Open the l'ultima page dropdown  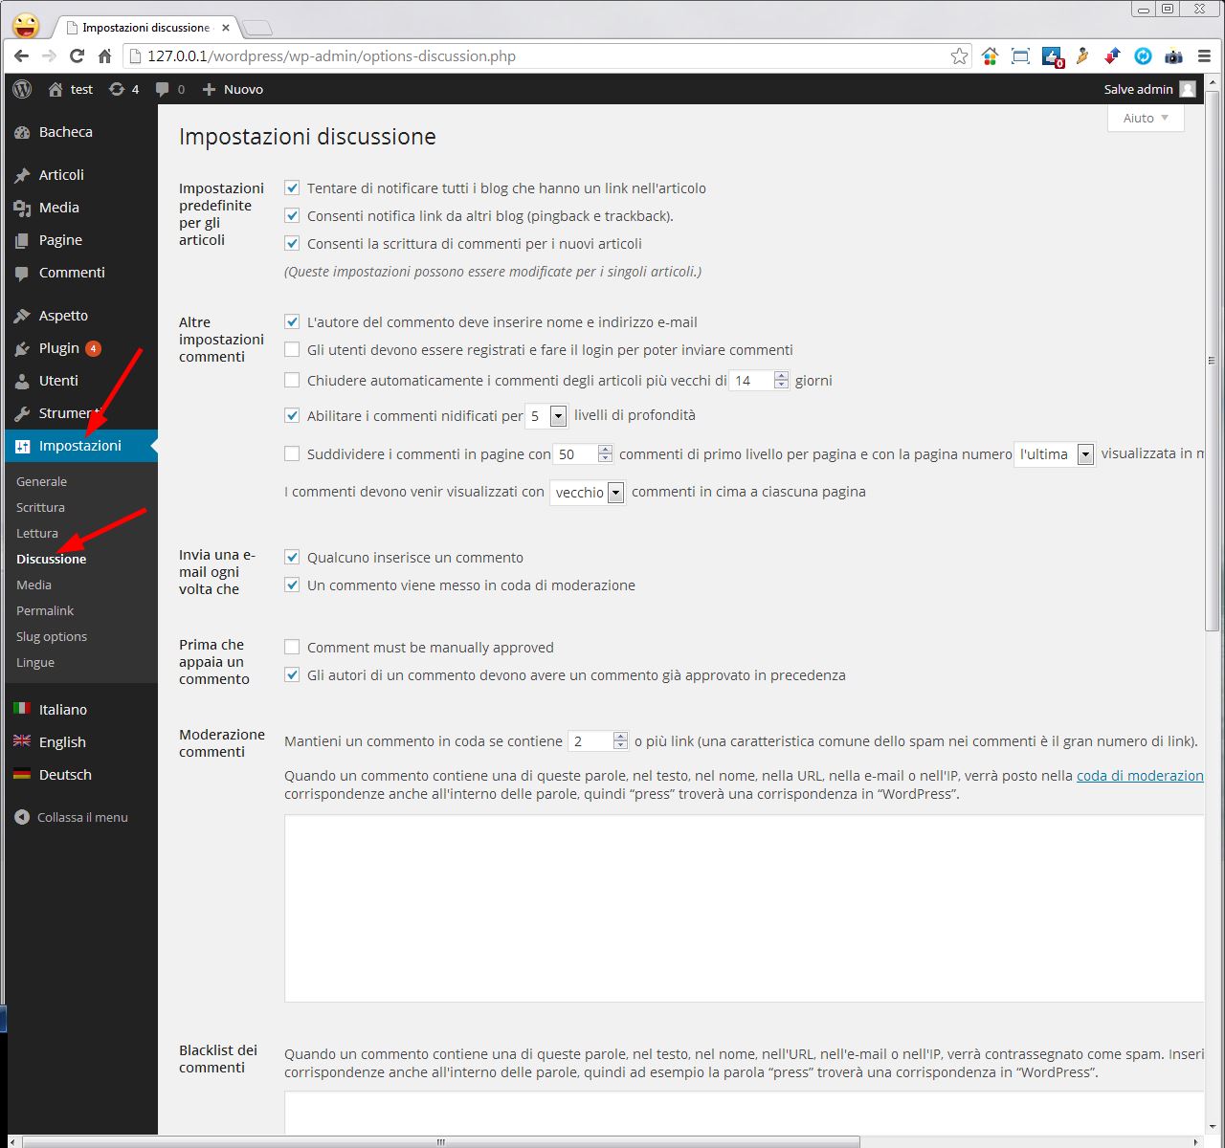pos(1055,454)
